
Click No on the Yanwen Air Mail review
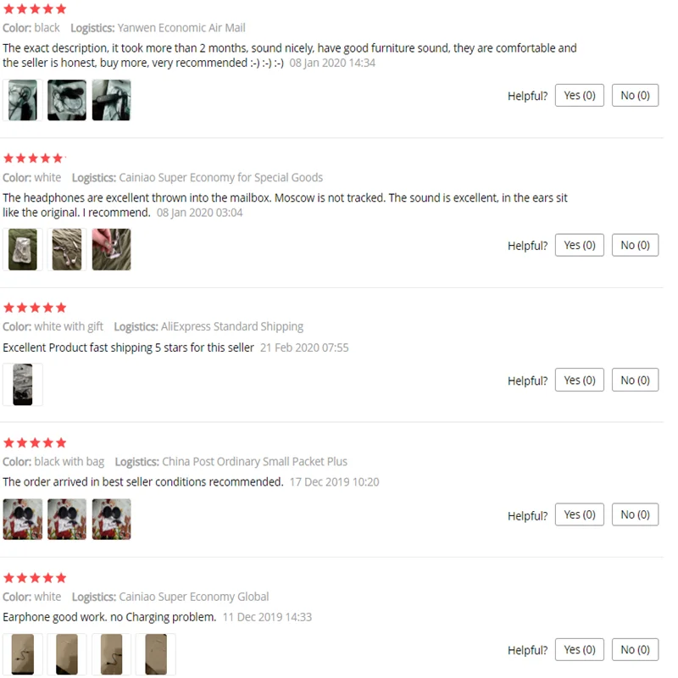635,95
